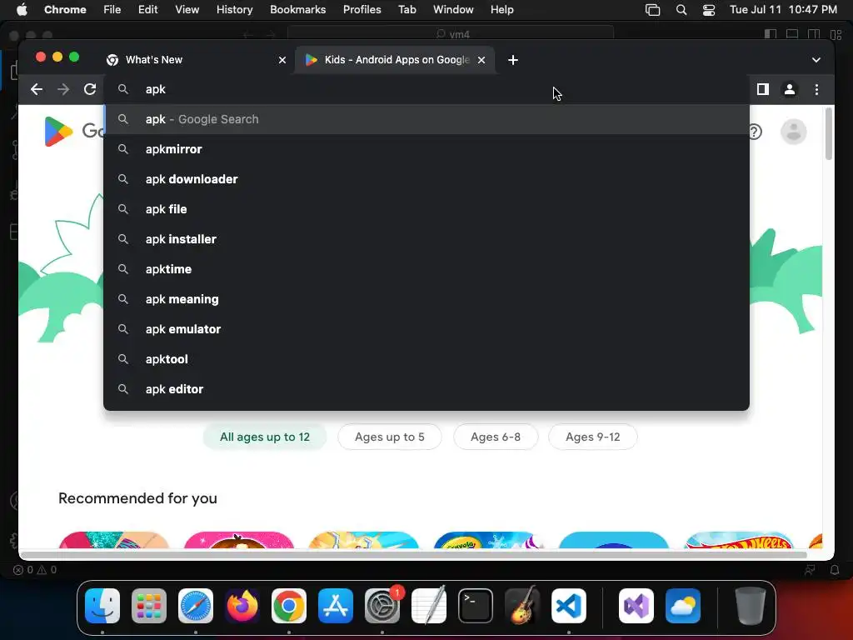Select 'apk - Google Search' suggestion
Screen dimensions: 853x640
point(426,119)
